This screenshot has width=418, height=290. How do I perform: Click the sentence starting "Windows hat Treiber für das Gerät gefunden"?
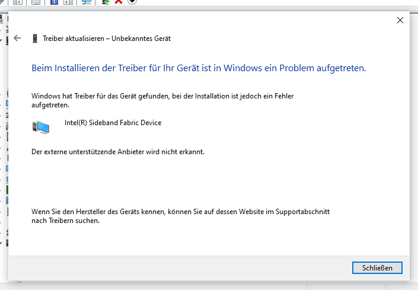pyautogui.click(x=162, y=100)
